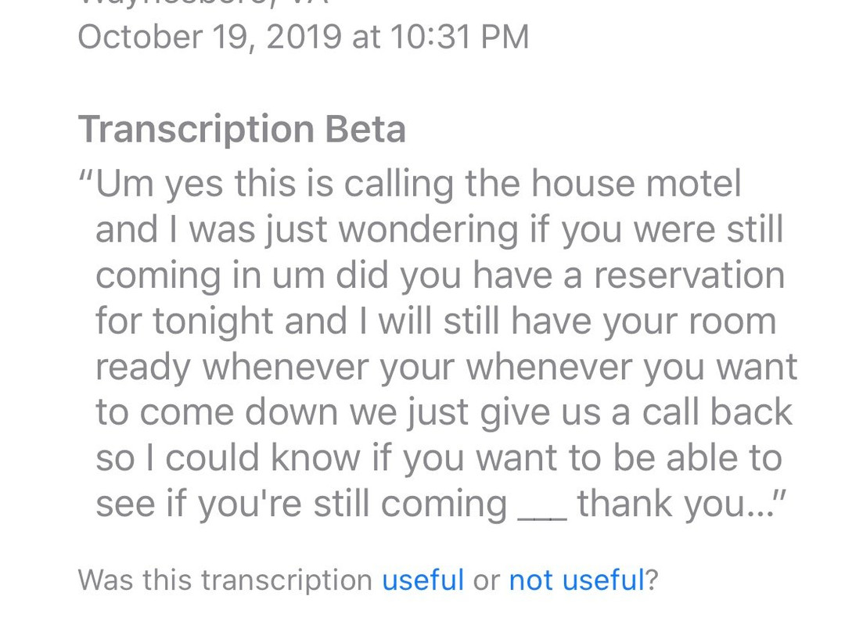845x632 pixels.
Task: Click the "not useful" feedback link
Action: pyautogui.click(x=576, y=580)
